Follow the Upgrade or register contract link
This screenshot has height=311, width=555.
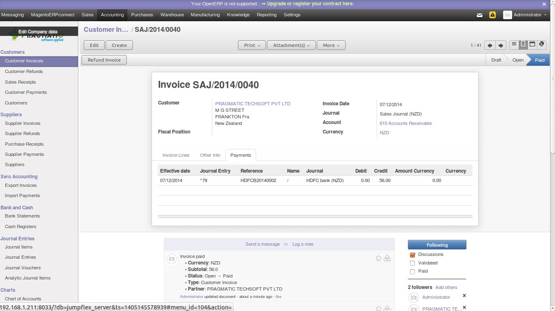pos(310,4)
